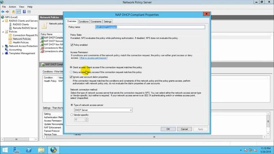Screen dimensions: 274x154
Task: Select NAP DHCP Noncompliant policy row
Action: click(52, 41)
